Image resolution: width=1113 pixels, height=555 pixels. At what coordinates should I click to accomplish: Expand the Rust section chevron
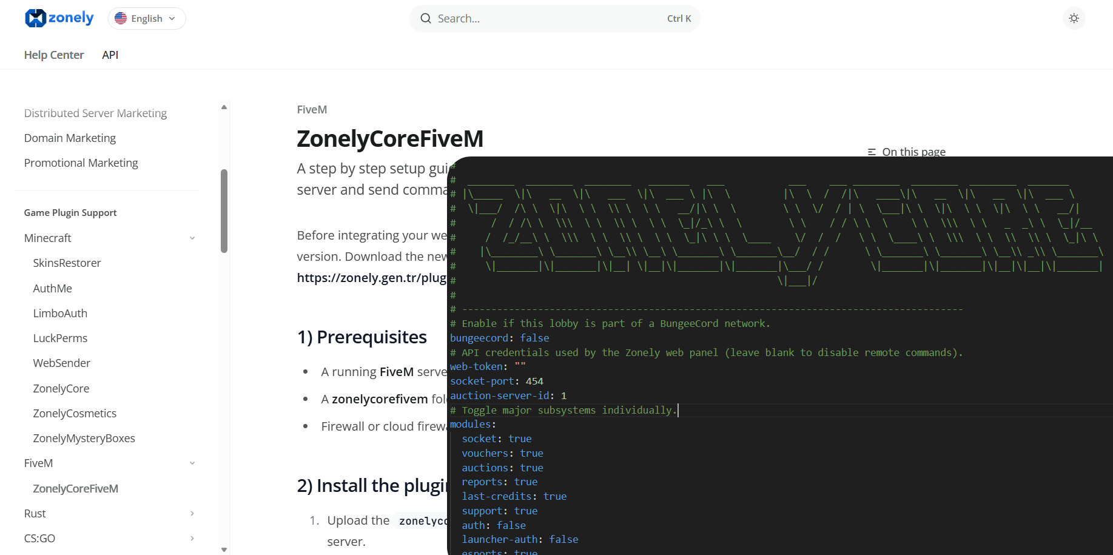(x=192, y=514)
